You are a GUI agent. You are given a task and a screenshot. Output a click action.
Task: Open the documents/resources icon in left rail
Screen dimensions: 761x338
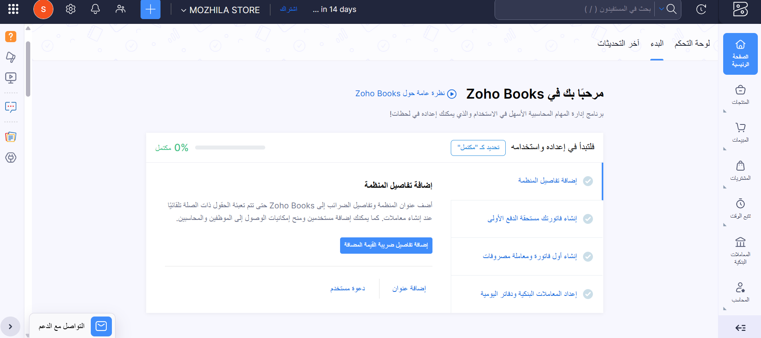(11, 137)
